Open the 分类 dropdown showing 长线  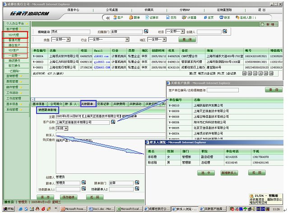(67, 128)
